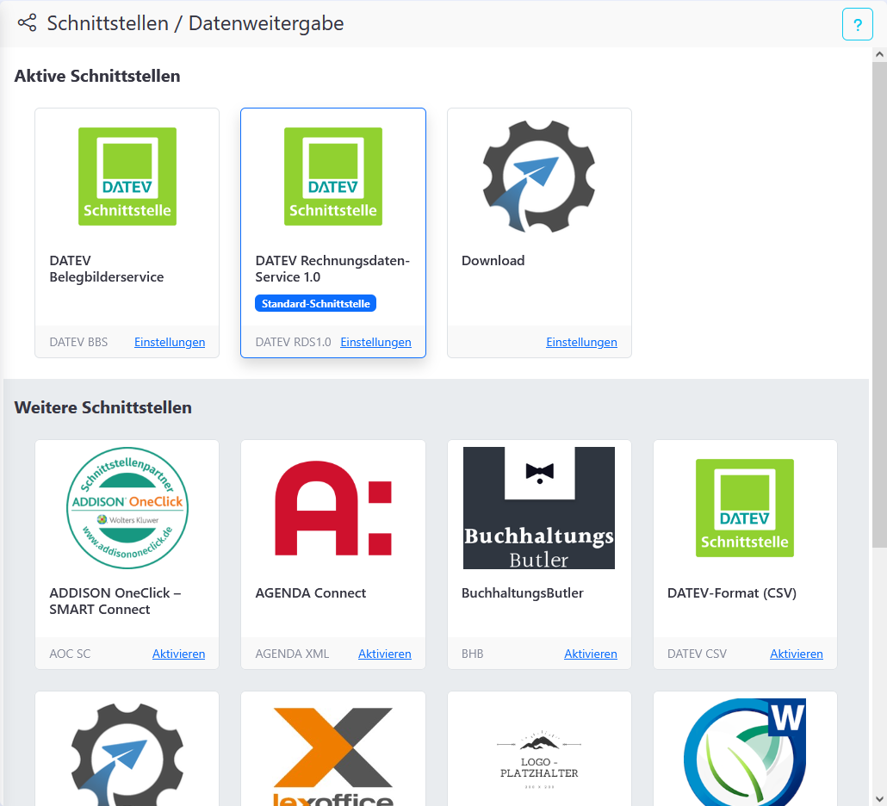The height and width of the screenshot is (806, 887).
Task: Select the ADDISON OneClick partner logo
Action: (127, 508)
